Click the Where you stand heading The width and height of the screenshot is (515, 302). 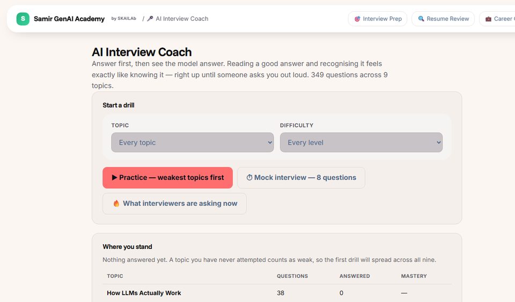pyautogui.click(x=127, y=247)
